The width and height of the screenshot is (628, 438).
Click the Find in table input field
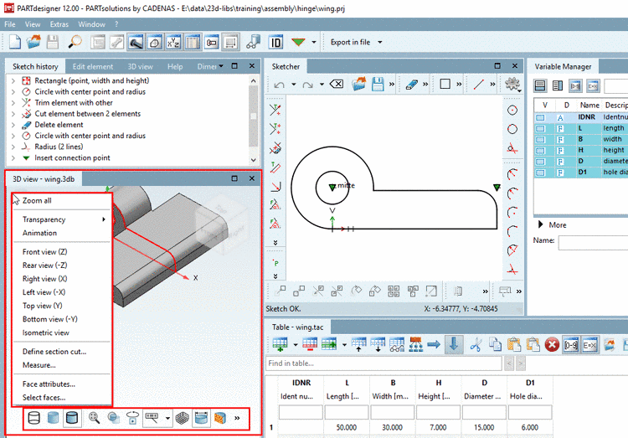pyautogui.click(x=383, y=363)
